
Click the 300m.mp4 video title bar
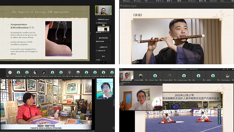point(127,6)
